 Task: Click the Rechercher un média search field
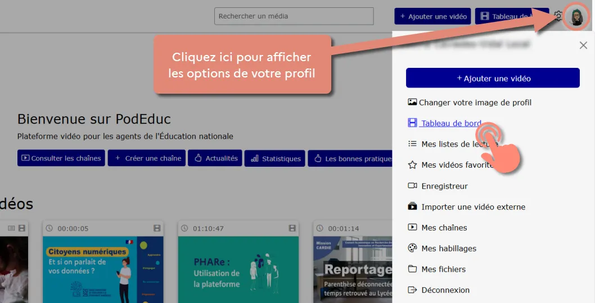pos(294,16)
